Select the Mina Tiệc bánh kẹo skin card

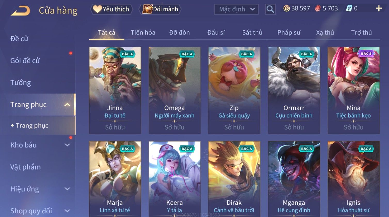(354, 90)
